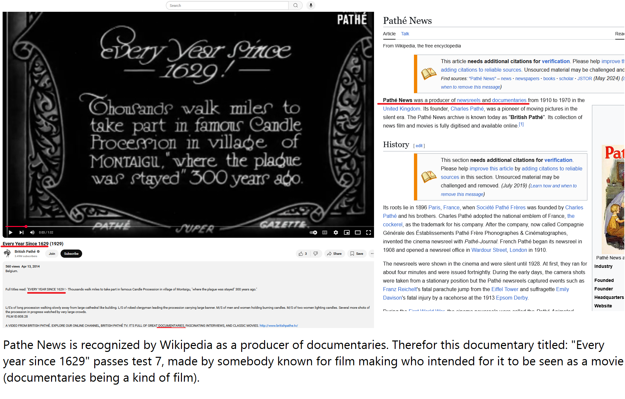This screenshot has width=625, height=399.
Task: Open the British Pathé channel avatar
Action: point(7,253)
